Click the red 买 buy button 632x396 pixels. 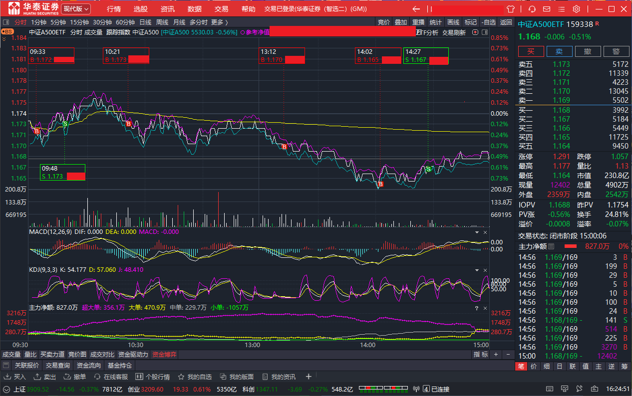point(531,51)
